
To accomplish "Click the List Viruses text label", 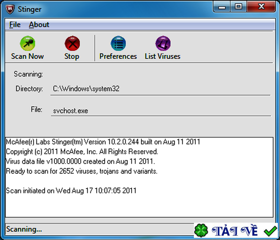I will pyautogui.click(x=162, y=56).
